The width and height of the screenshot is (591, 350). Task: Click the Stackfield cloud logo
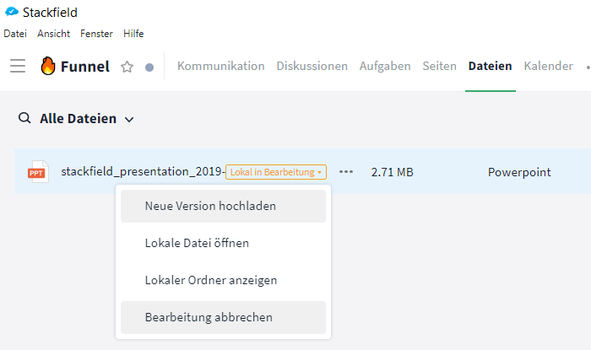pos(11,12)
